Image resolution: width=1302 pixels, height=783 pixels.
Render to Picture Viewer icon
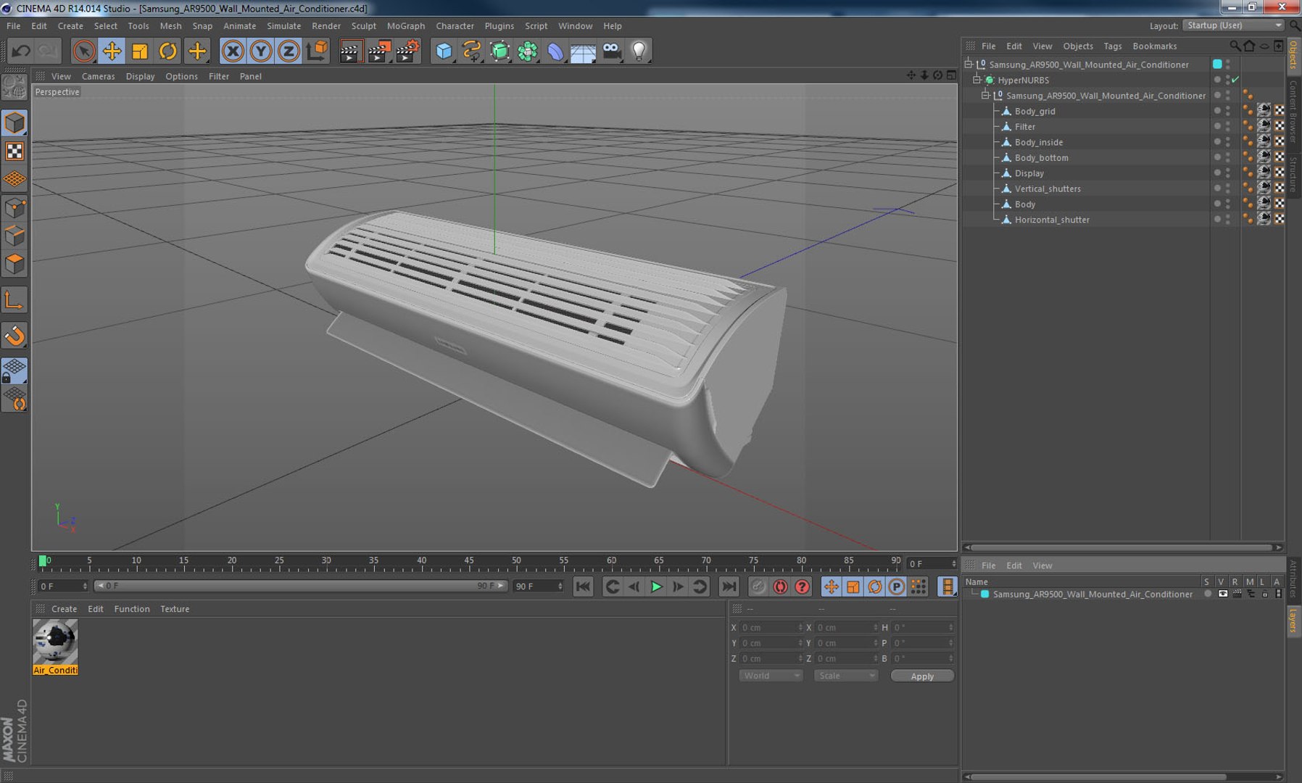[378, 51]
